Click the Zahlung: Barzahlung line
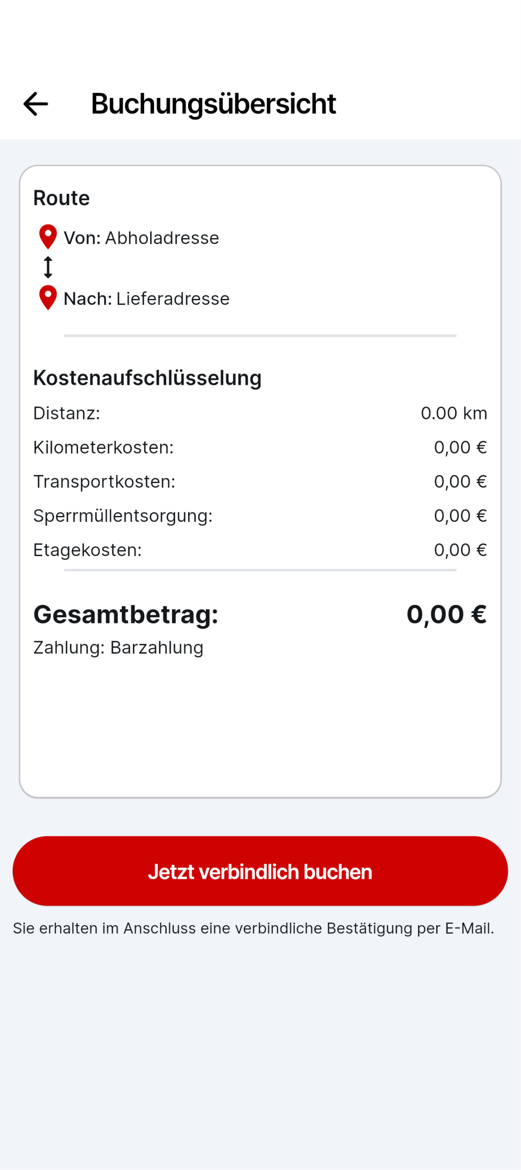 [x=118, y=648]
